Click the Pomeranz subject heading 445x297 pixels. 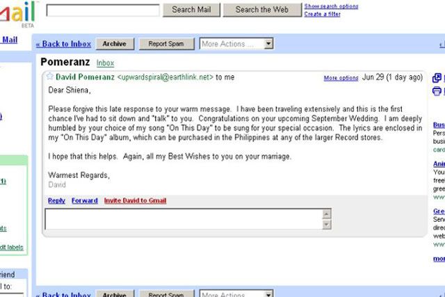[x=65, y=62]
